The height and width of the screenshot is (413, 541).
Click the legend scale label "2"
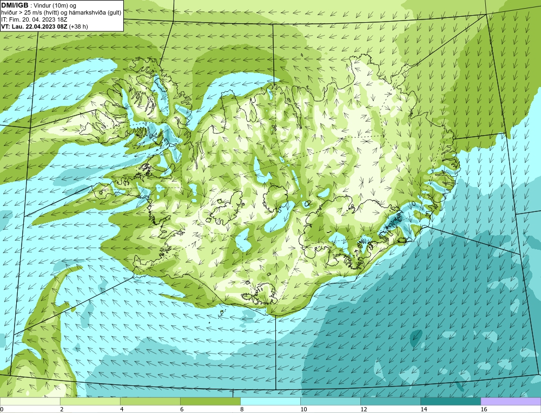pos(62,409)
